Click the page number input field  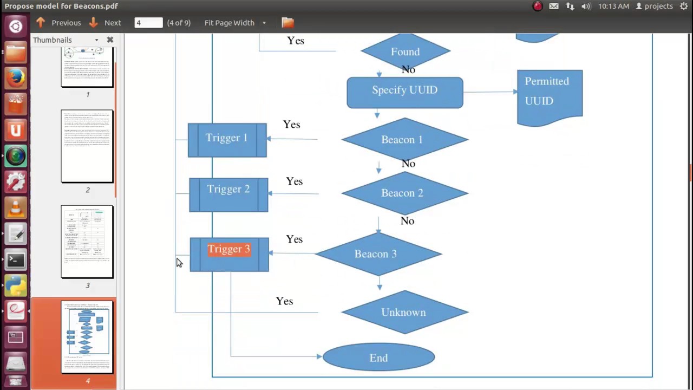[148, 23]
